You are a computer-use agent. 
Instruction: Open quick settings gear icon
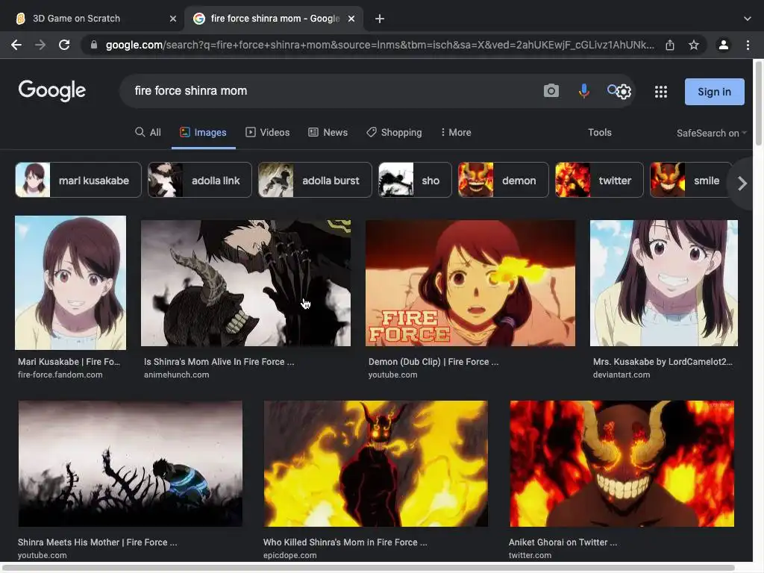click(624, 92)
